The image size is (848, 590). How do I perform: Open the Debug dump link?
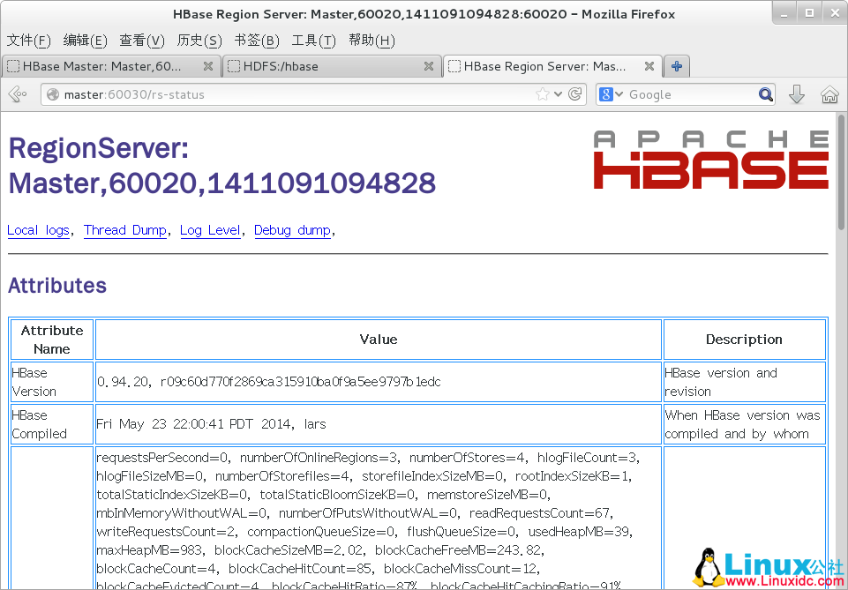[292, 230]
